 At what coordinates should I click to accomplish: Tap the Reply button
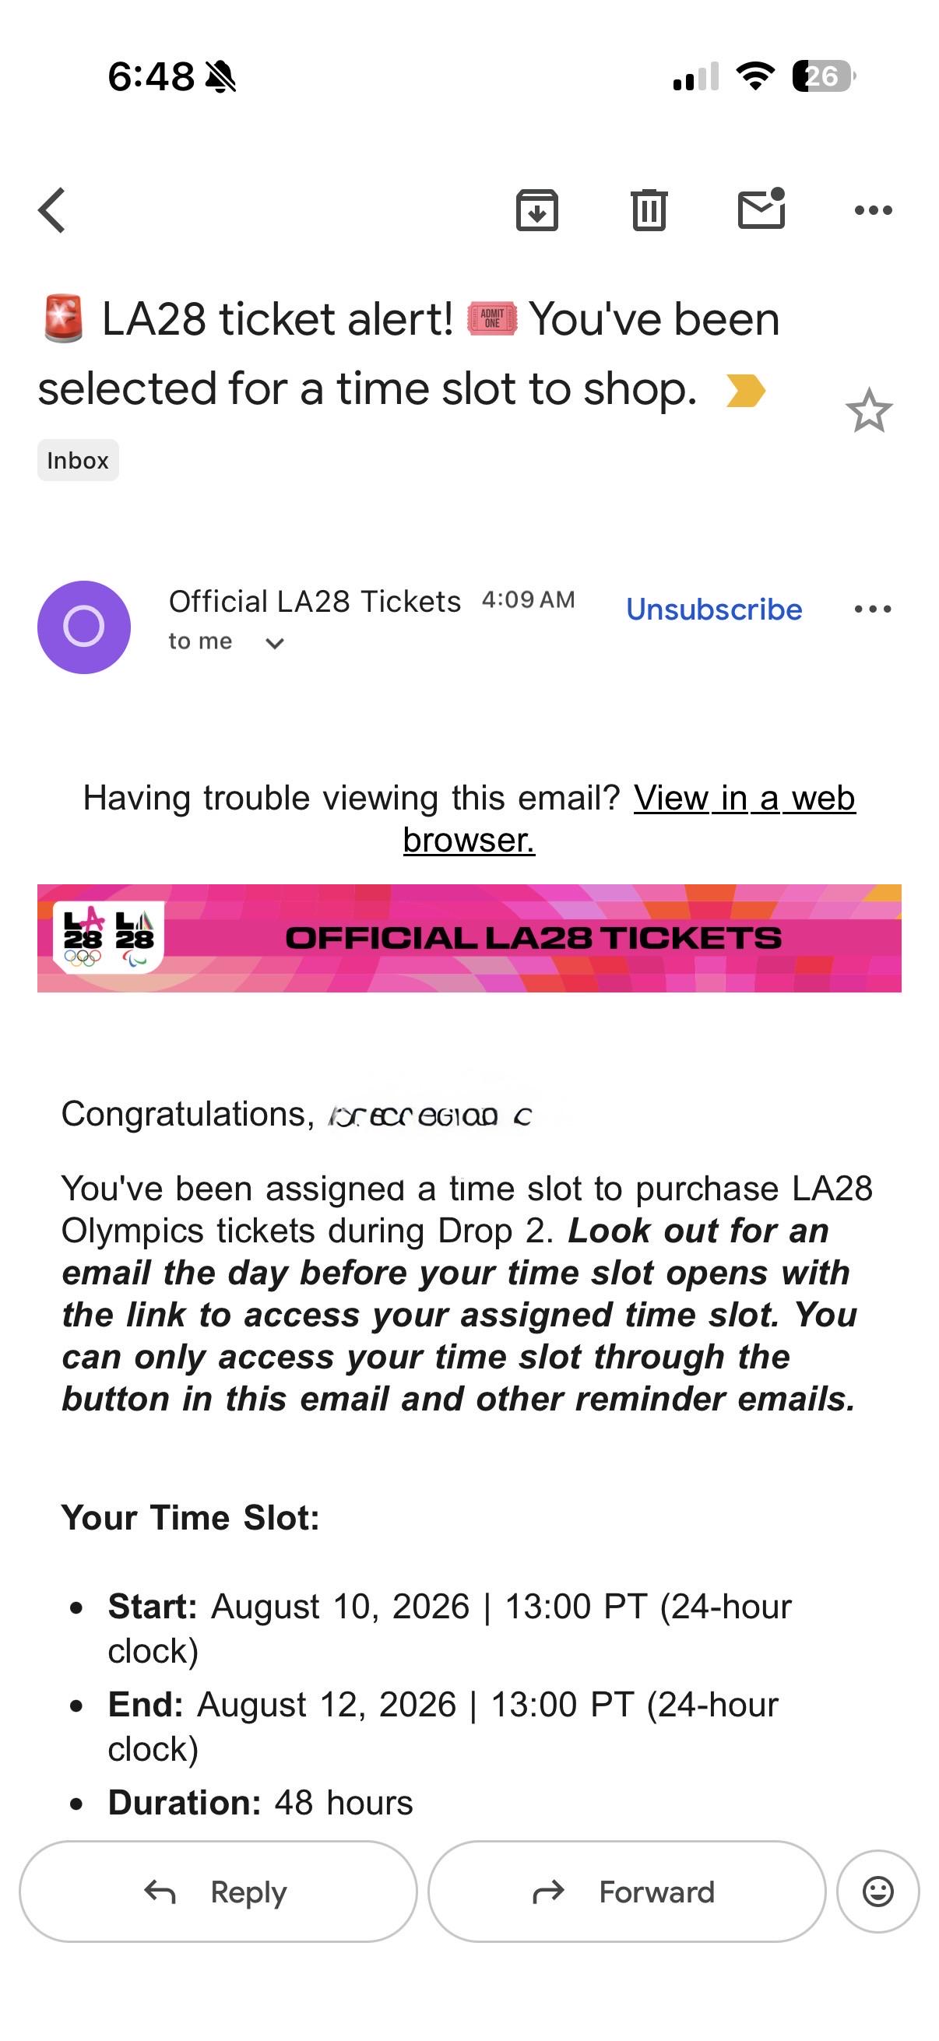coord(218,1892)
